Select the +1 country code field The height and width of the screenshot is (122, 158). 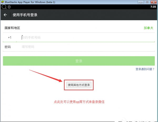(9, 38)
